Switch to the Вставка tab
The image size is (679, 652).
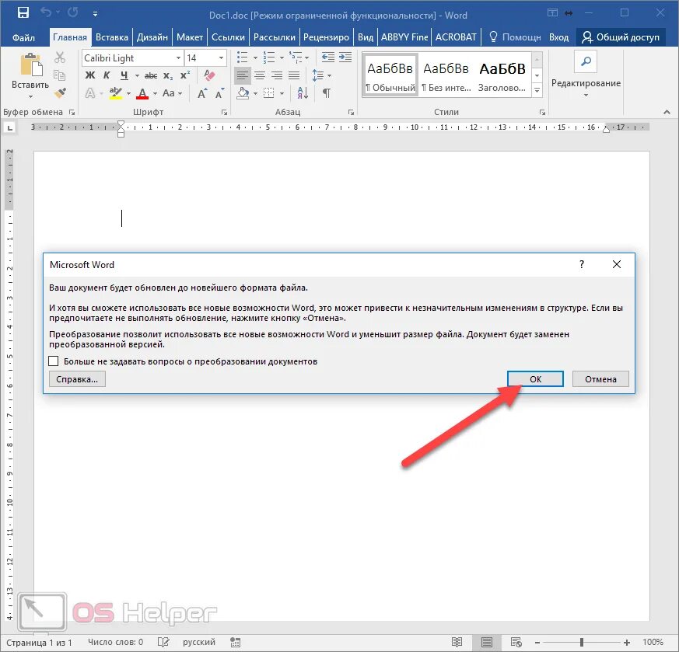[x=112, y=37]
